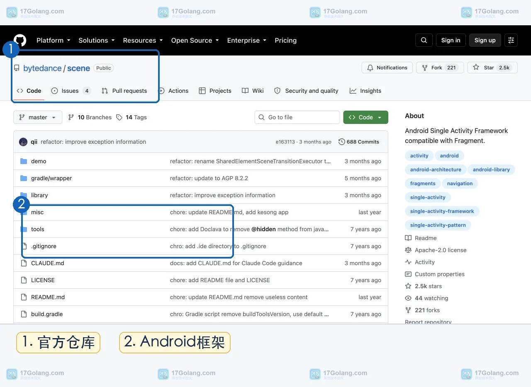This screenshot has width=531, height=387.
Task: Open the 10 Branches link
Action: pyautogui.click(x=90, y=117)
